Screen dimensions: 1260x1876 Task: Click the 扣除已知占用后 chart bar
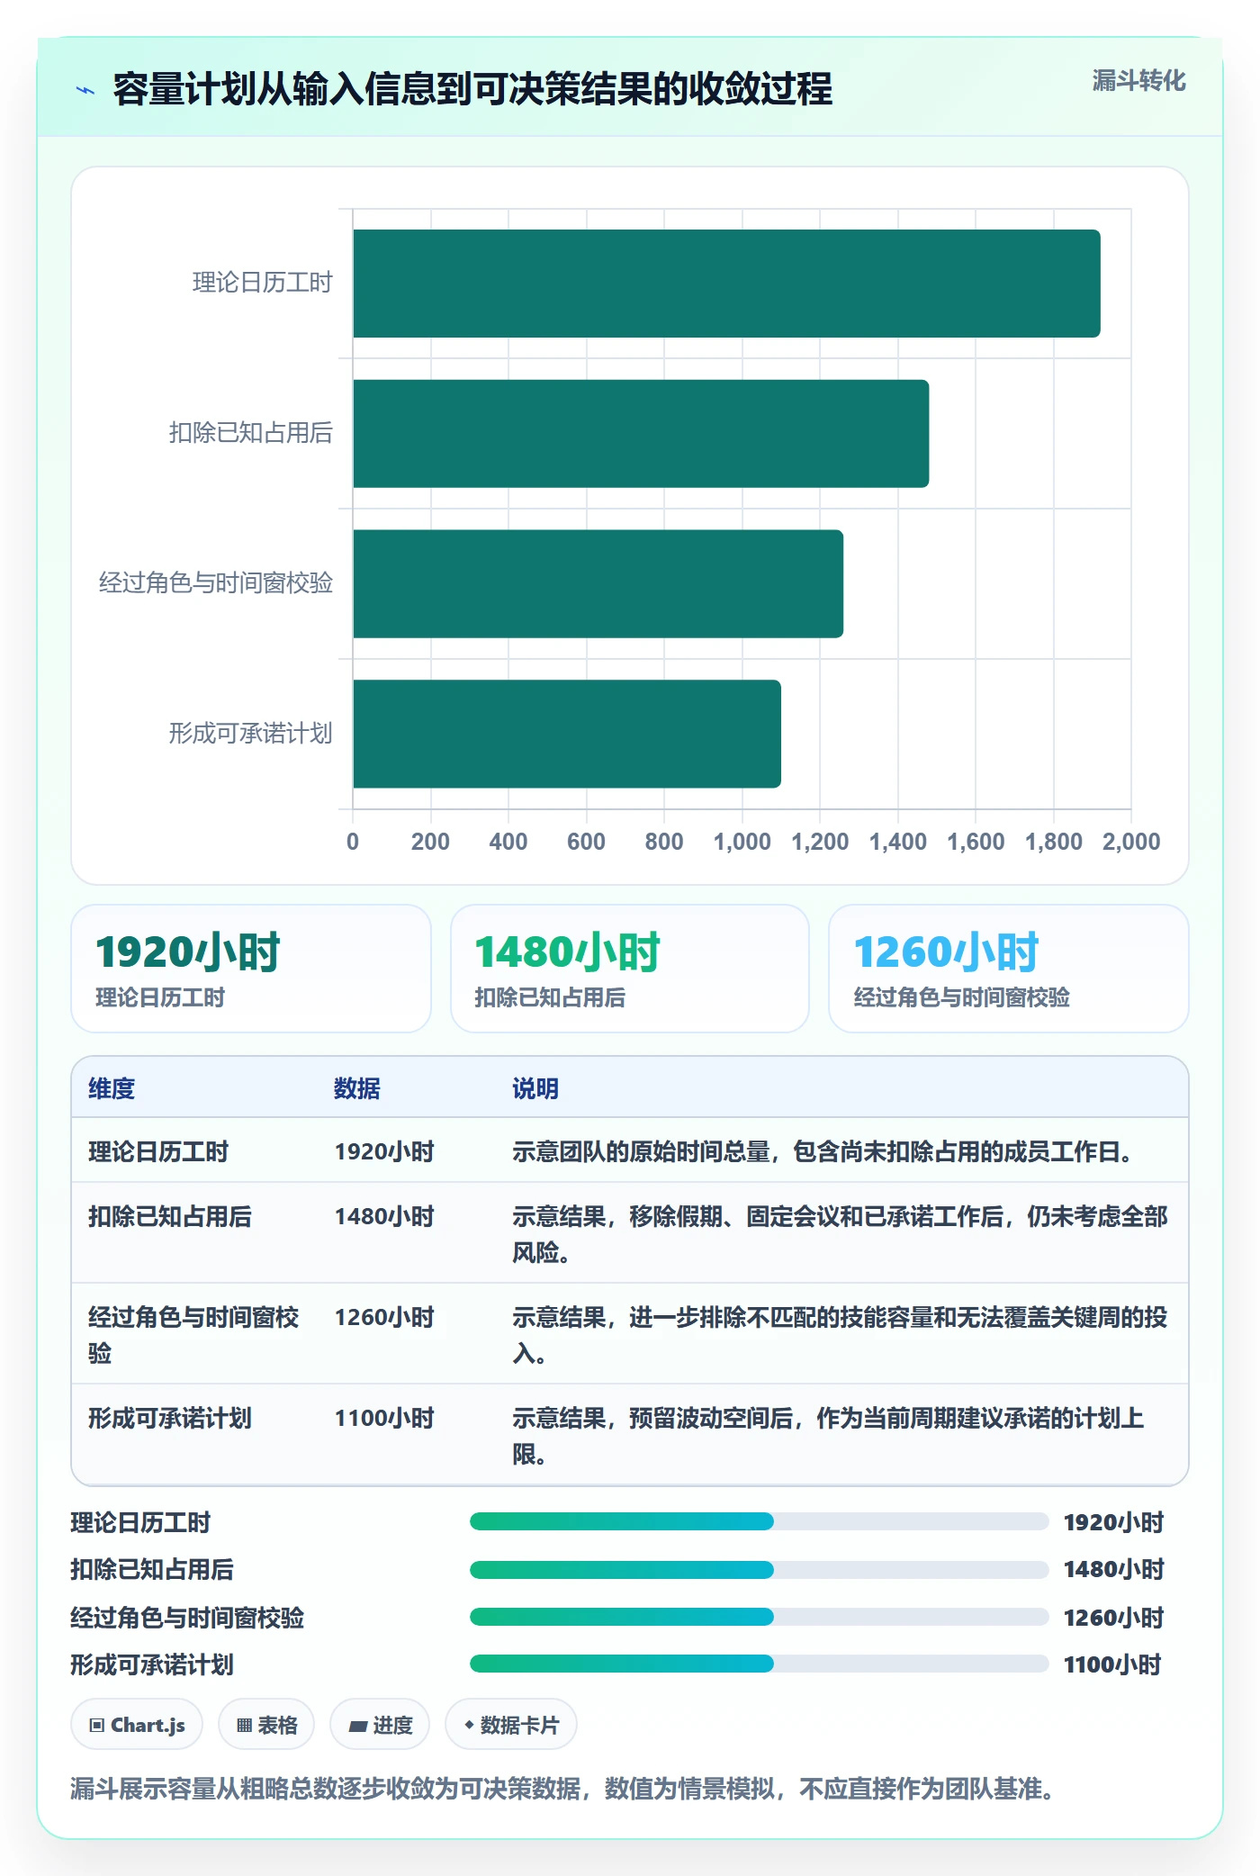(x=641, y=434)
